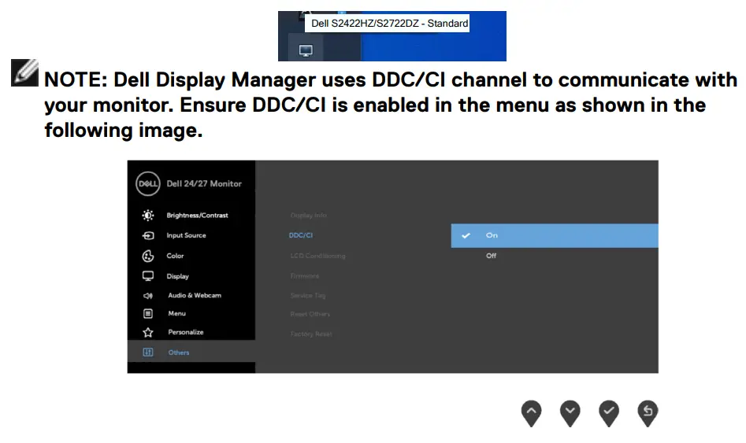Click the Dell 24/27 Monitor title

pos(204,184)
